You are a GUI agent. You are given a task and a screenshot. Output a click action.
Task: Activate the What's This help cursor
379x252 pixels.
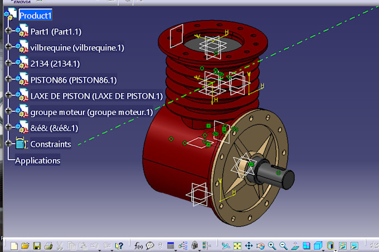(x=119, y=246)
